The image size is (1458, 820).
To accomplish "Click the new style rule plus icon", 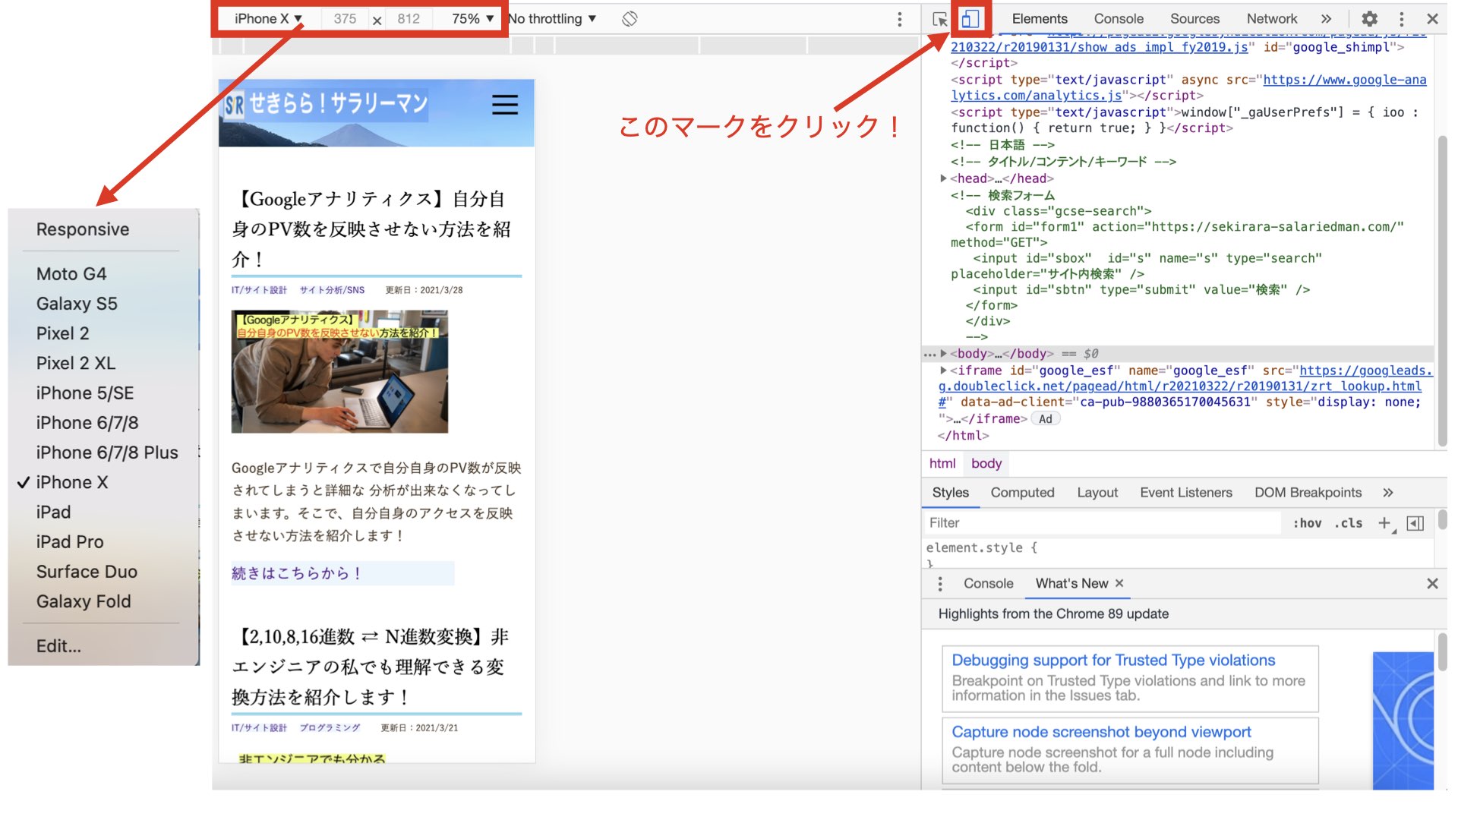I will (1384, 523).
